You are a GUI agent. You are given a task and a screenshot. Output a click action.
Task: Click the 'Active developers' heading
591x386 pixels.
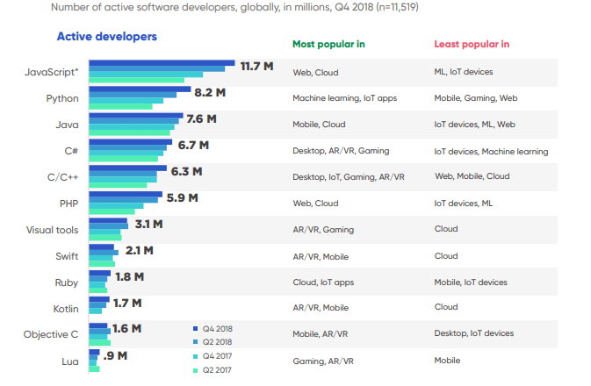[106, 37]
